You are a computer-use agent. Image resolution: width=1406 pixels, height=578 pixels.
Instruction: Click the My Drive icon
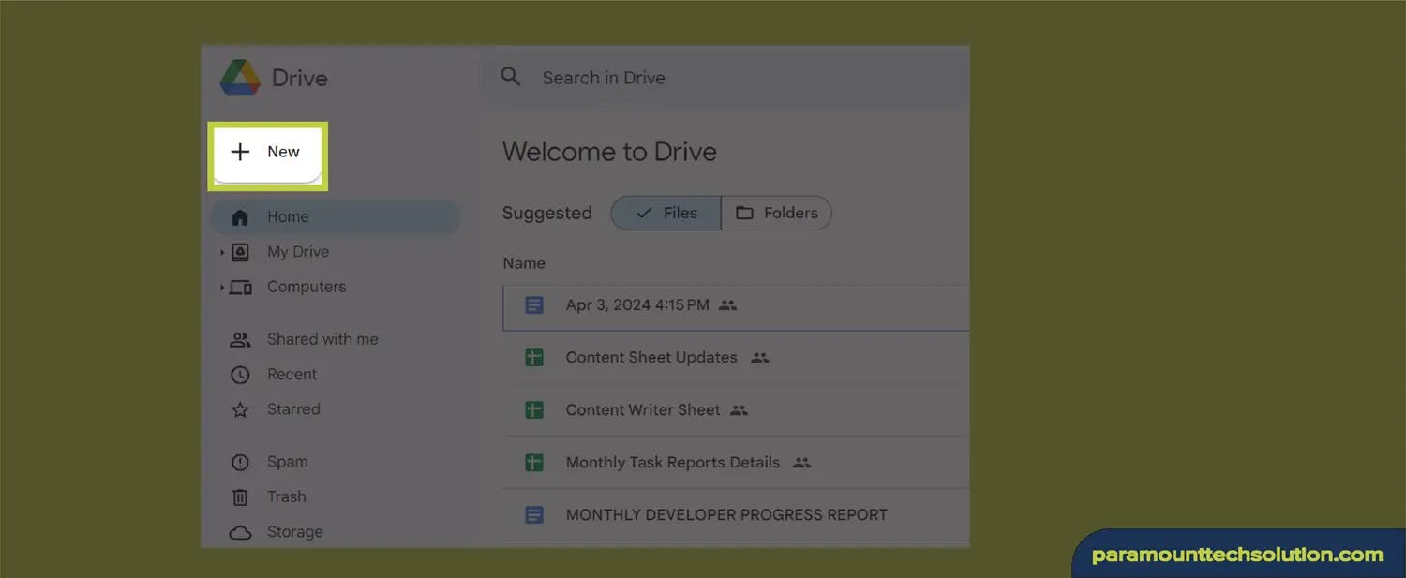click(x=241, y=252)
